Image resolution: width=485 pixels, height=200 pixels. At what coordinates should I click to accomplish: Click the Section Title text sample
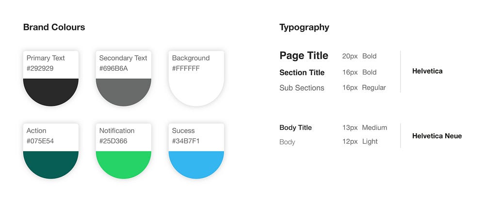click(x=302, y=72)
